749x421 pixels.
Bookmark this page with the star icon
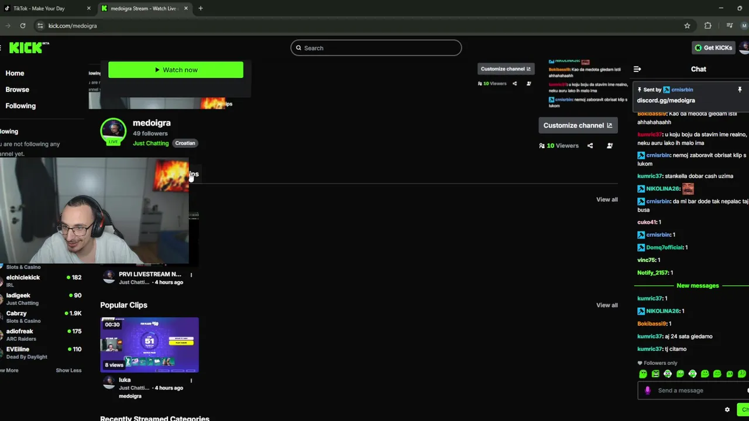687,26
